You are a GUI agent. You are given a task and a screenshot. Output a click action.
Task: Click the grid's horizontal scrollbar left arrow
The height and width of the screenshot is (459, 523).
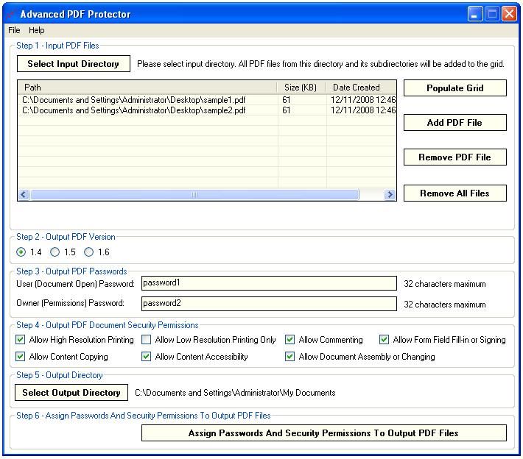click(24, 195)
